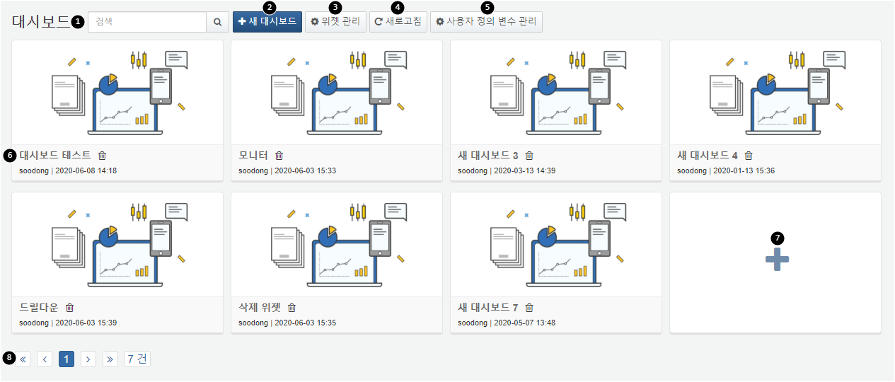Create a new dashboard with 새 대시보드 button
The image size is (895, 382).
[x=267, y=22]
